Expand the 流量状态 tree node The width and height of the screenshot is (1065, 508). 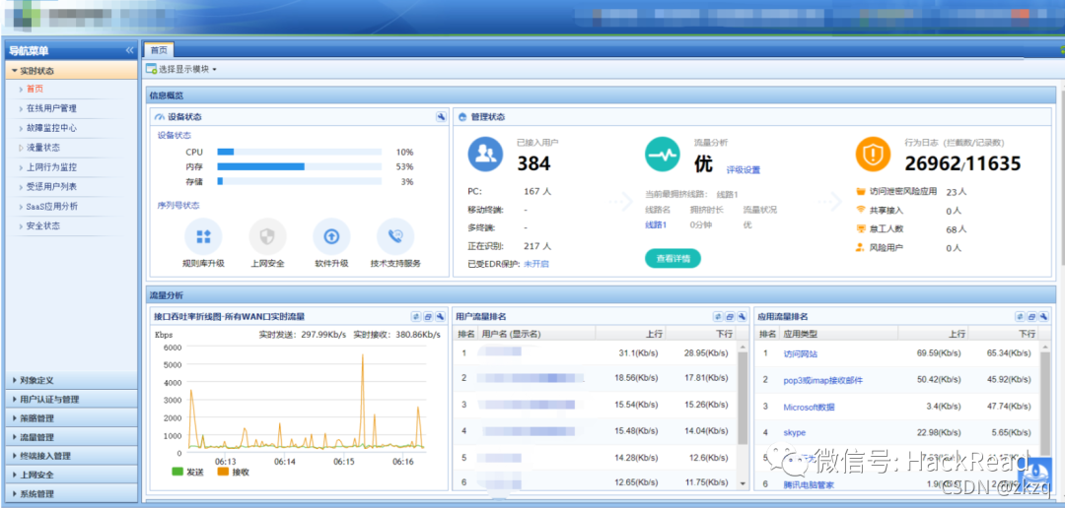tap(21, 147)
